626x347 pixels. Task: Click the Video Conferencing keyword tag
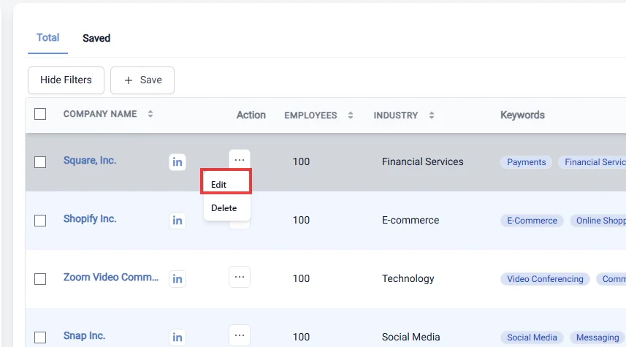545,279
